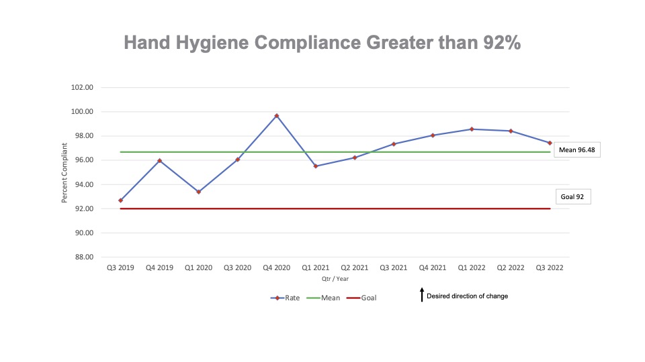Select the Q1 2022 data point marker
Screen dimensions: 645x362
click(472, 129)
